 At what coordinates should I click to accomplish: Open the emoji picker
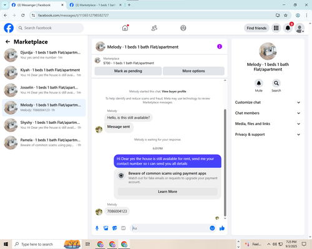(x=212, y=228)
